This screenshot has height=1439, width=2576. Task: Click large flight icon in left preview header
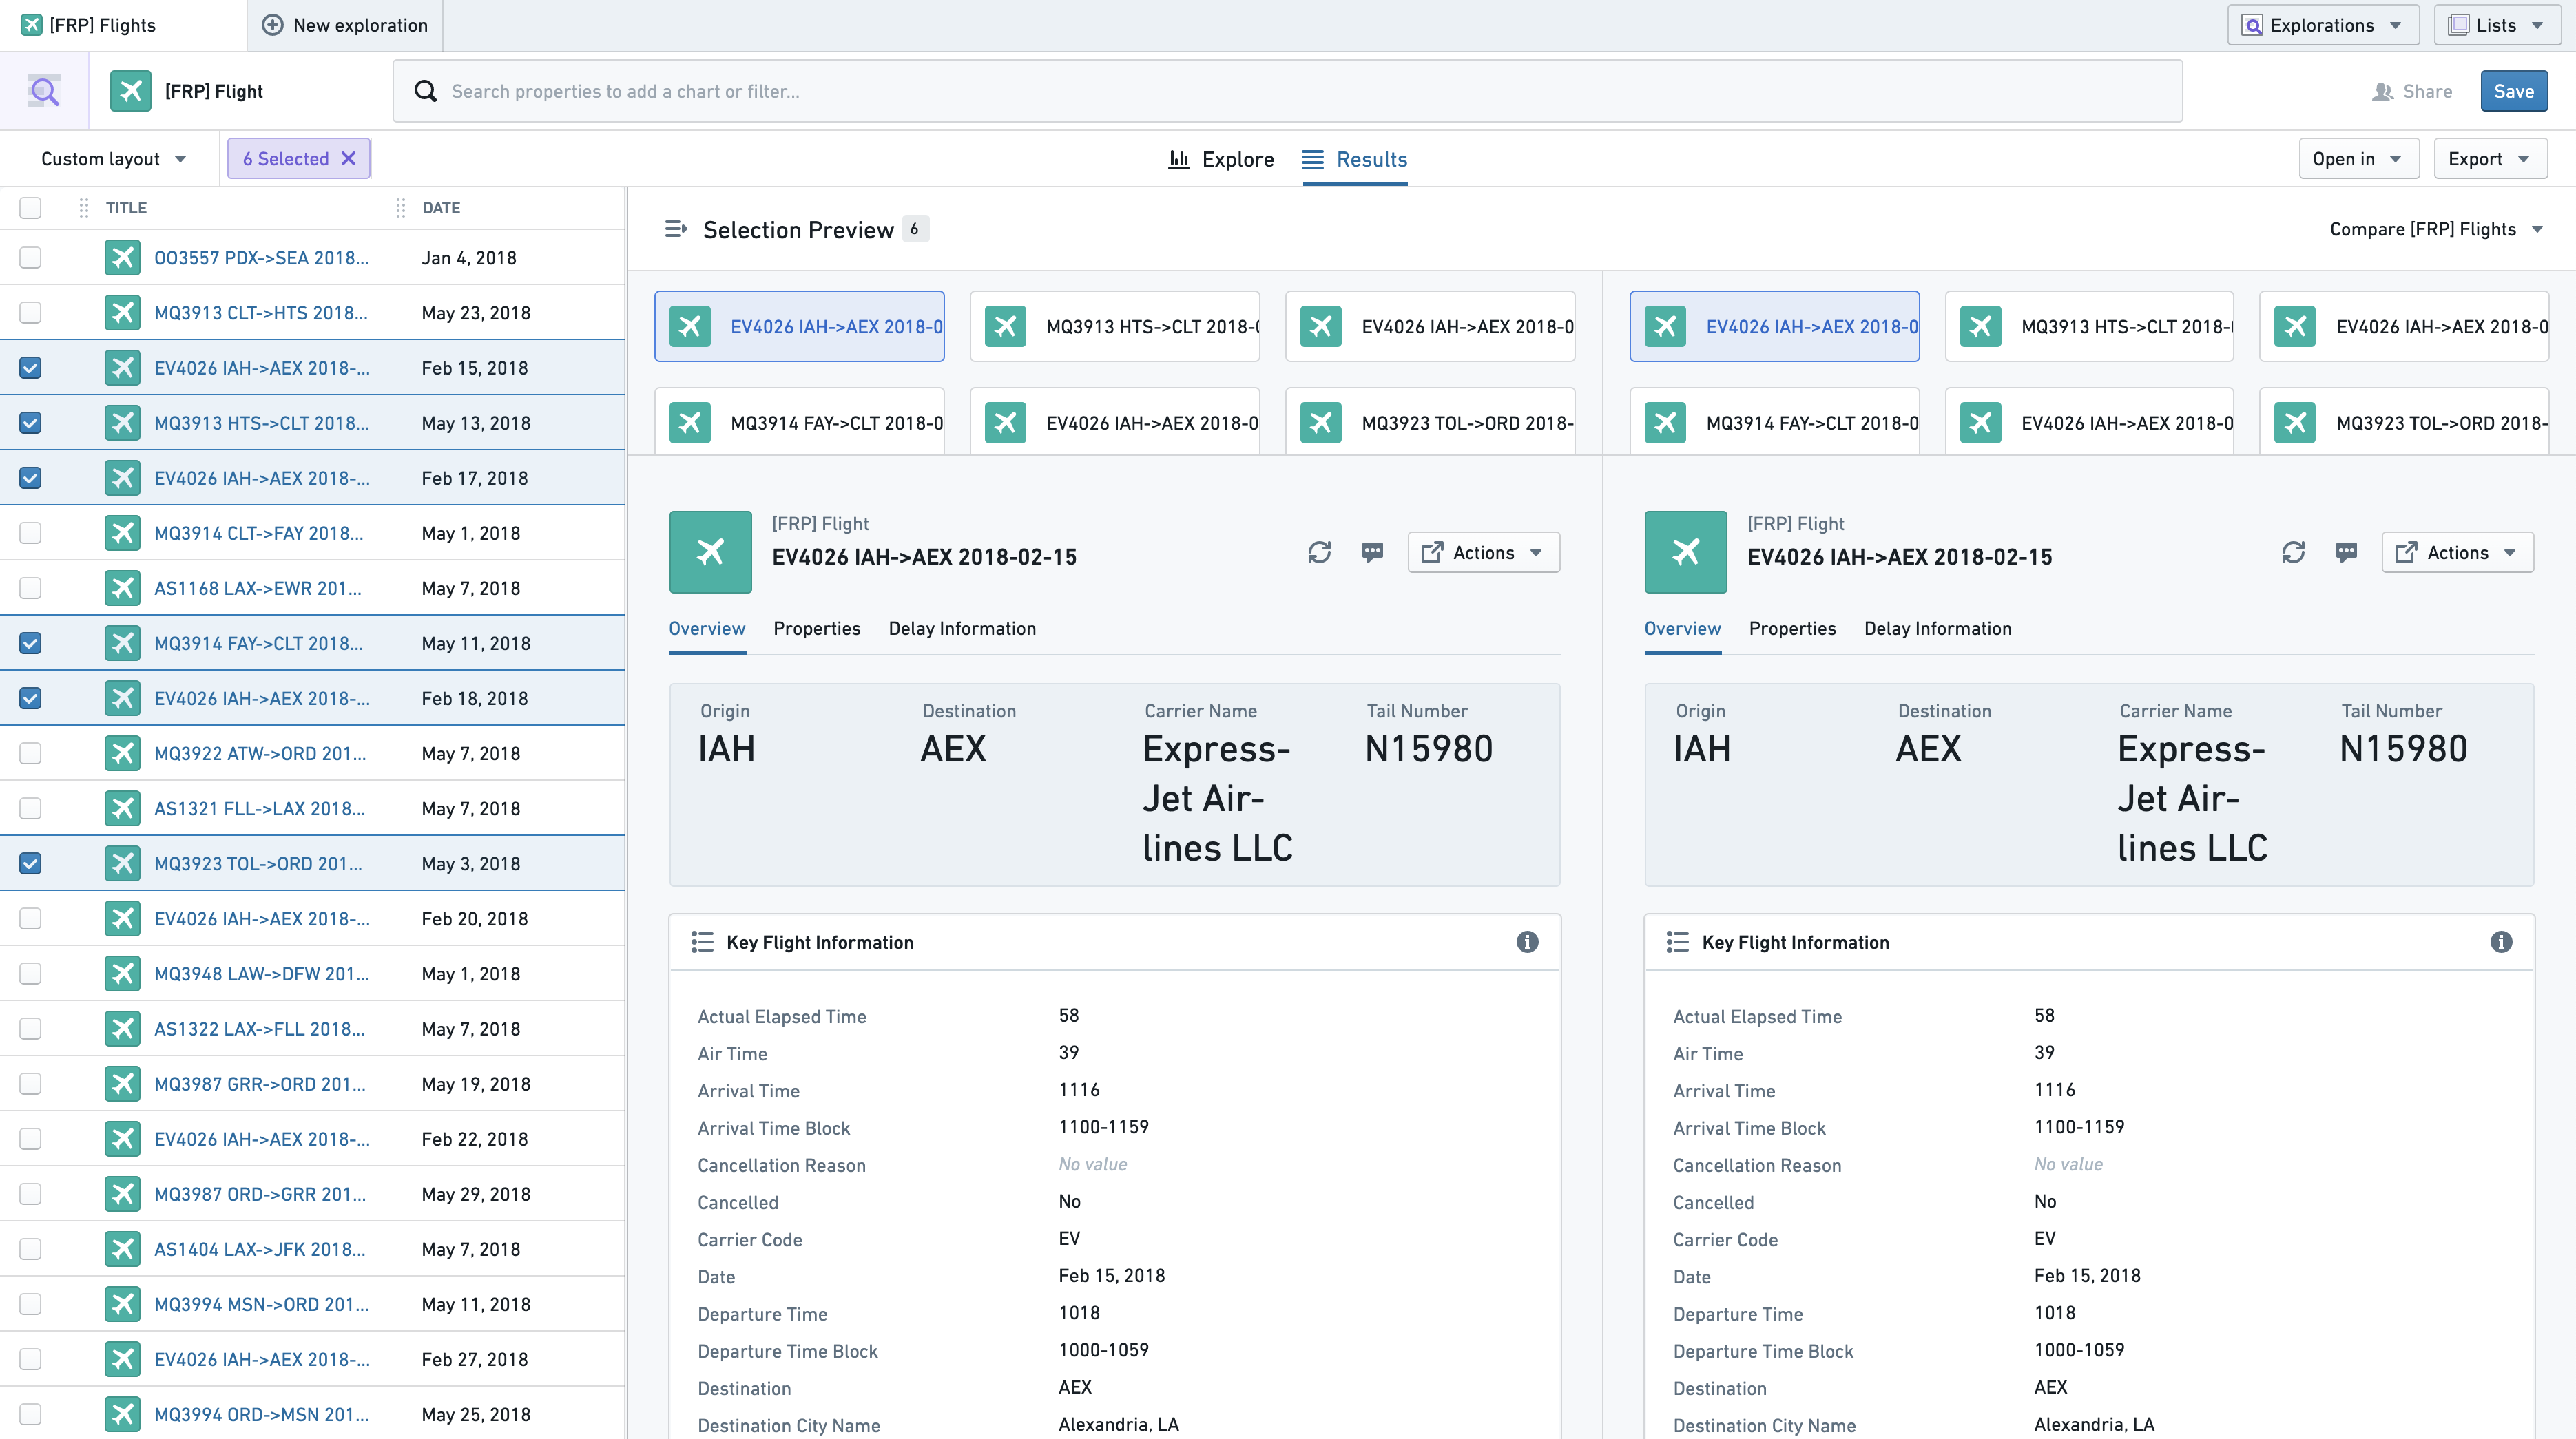710,552
